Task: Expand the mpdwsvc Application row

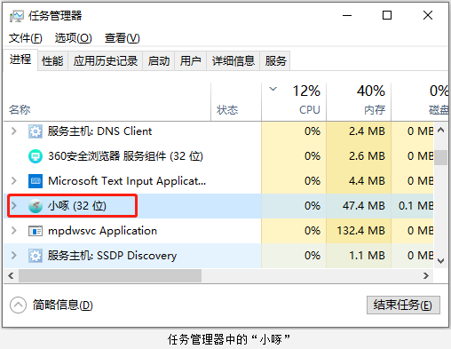Action: click(x=14, y=230)
